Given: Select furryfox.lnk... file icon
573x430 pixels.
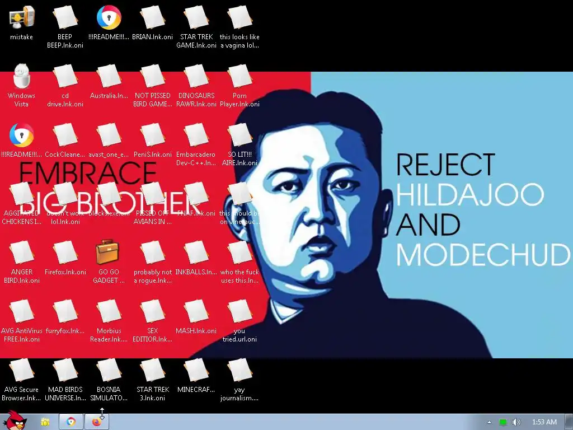Looking at the screenshot, I should coord(65,312).
